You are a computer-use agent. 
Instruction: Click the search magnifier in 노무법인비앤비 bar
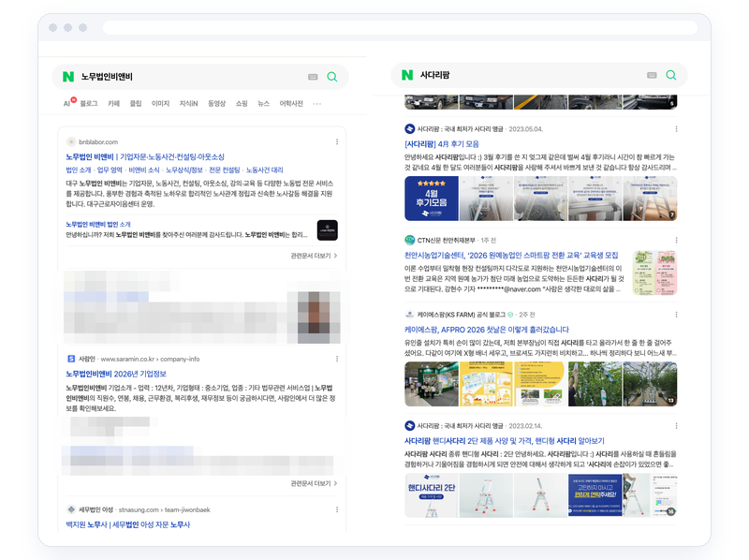[332, 77]
